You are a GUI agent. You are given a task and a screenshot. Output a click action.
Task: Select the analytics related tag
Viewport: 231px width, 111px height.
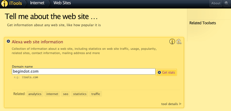pyautogui.click(x=35, y=94)
